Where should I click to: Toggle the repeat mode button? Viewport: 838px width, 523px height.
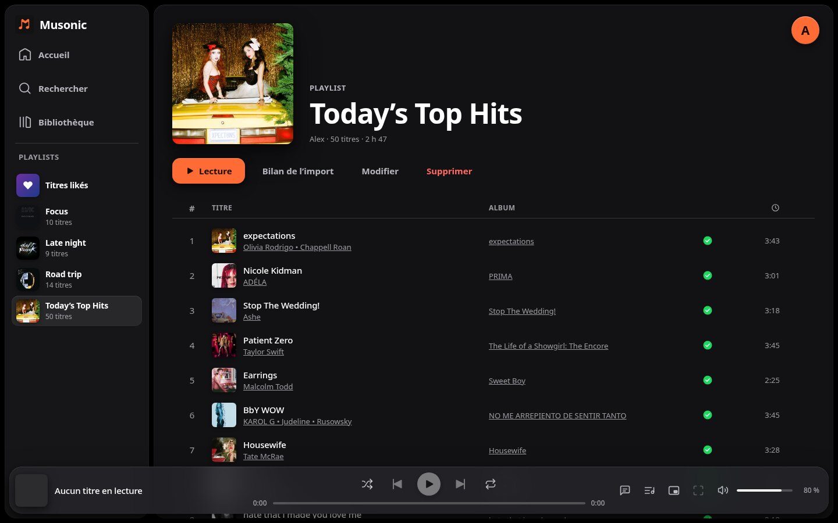point(491,484)
